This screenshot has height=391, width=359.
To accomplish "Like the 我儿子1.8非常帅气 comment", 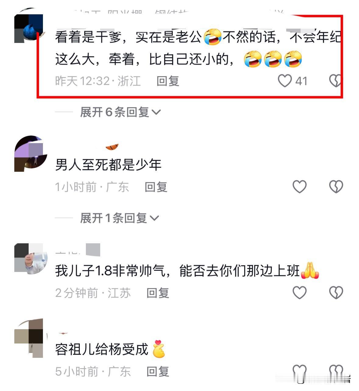I will coord(299,293).
